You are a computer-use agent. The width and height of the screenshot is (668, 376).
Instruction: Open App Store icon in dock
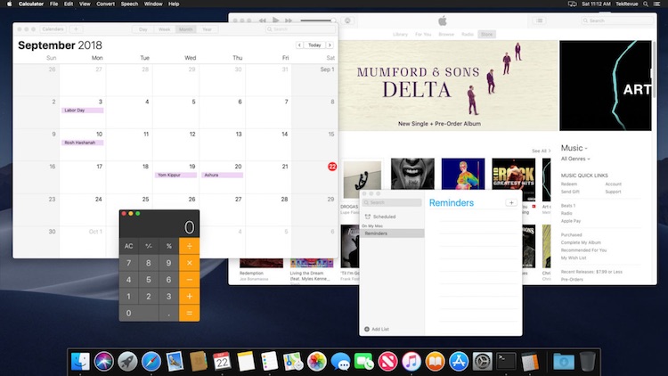(459, 362)
